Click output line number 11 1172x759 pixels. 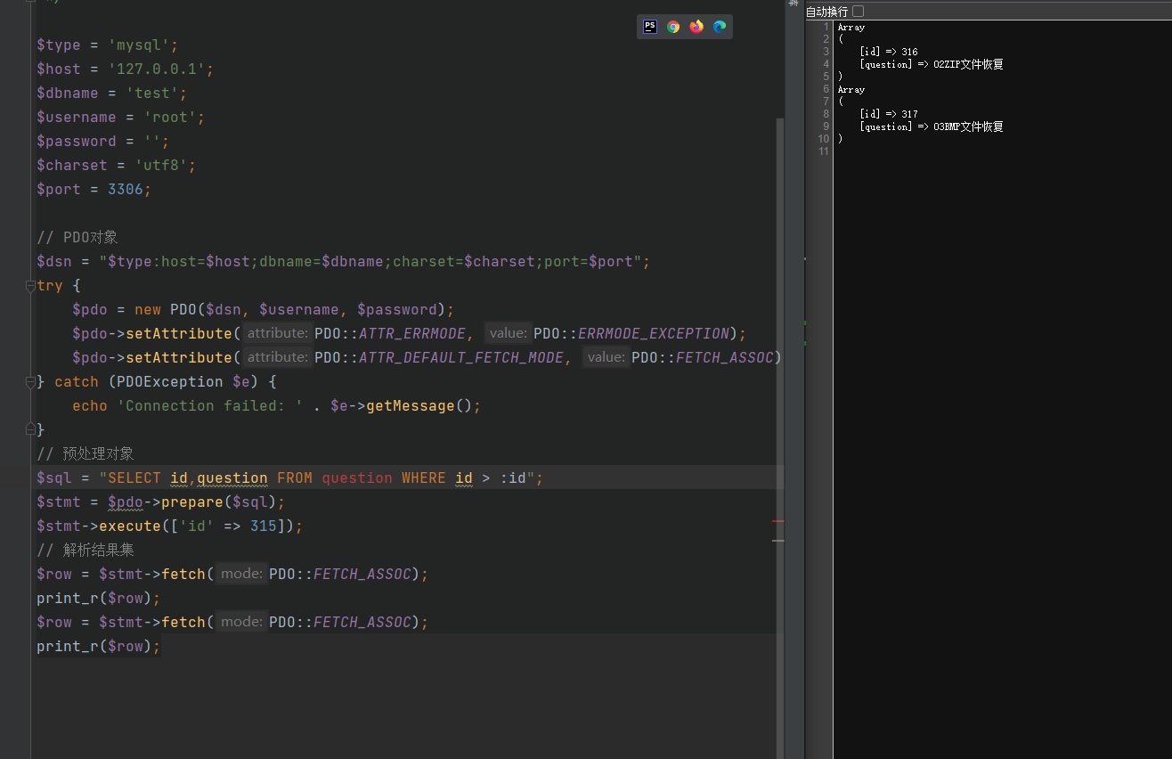(x=825, y=151)
